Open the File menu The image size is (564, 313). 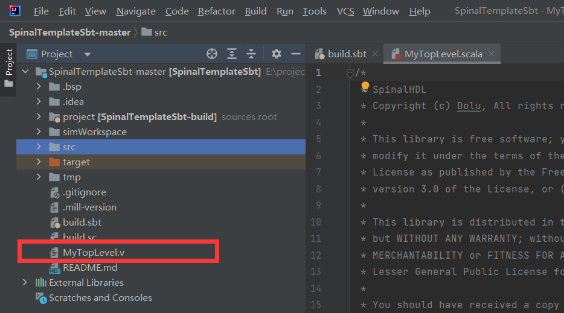click(x=41, y=11)
